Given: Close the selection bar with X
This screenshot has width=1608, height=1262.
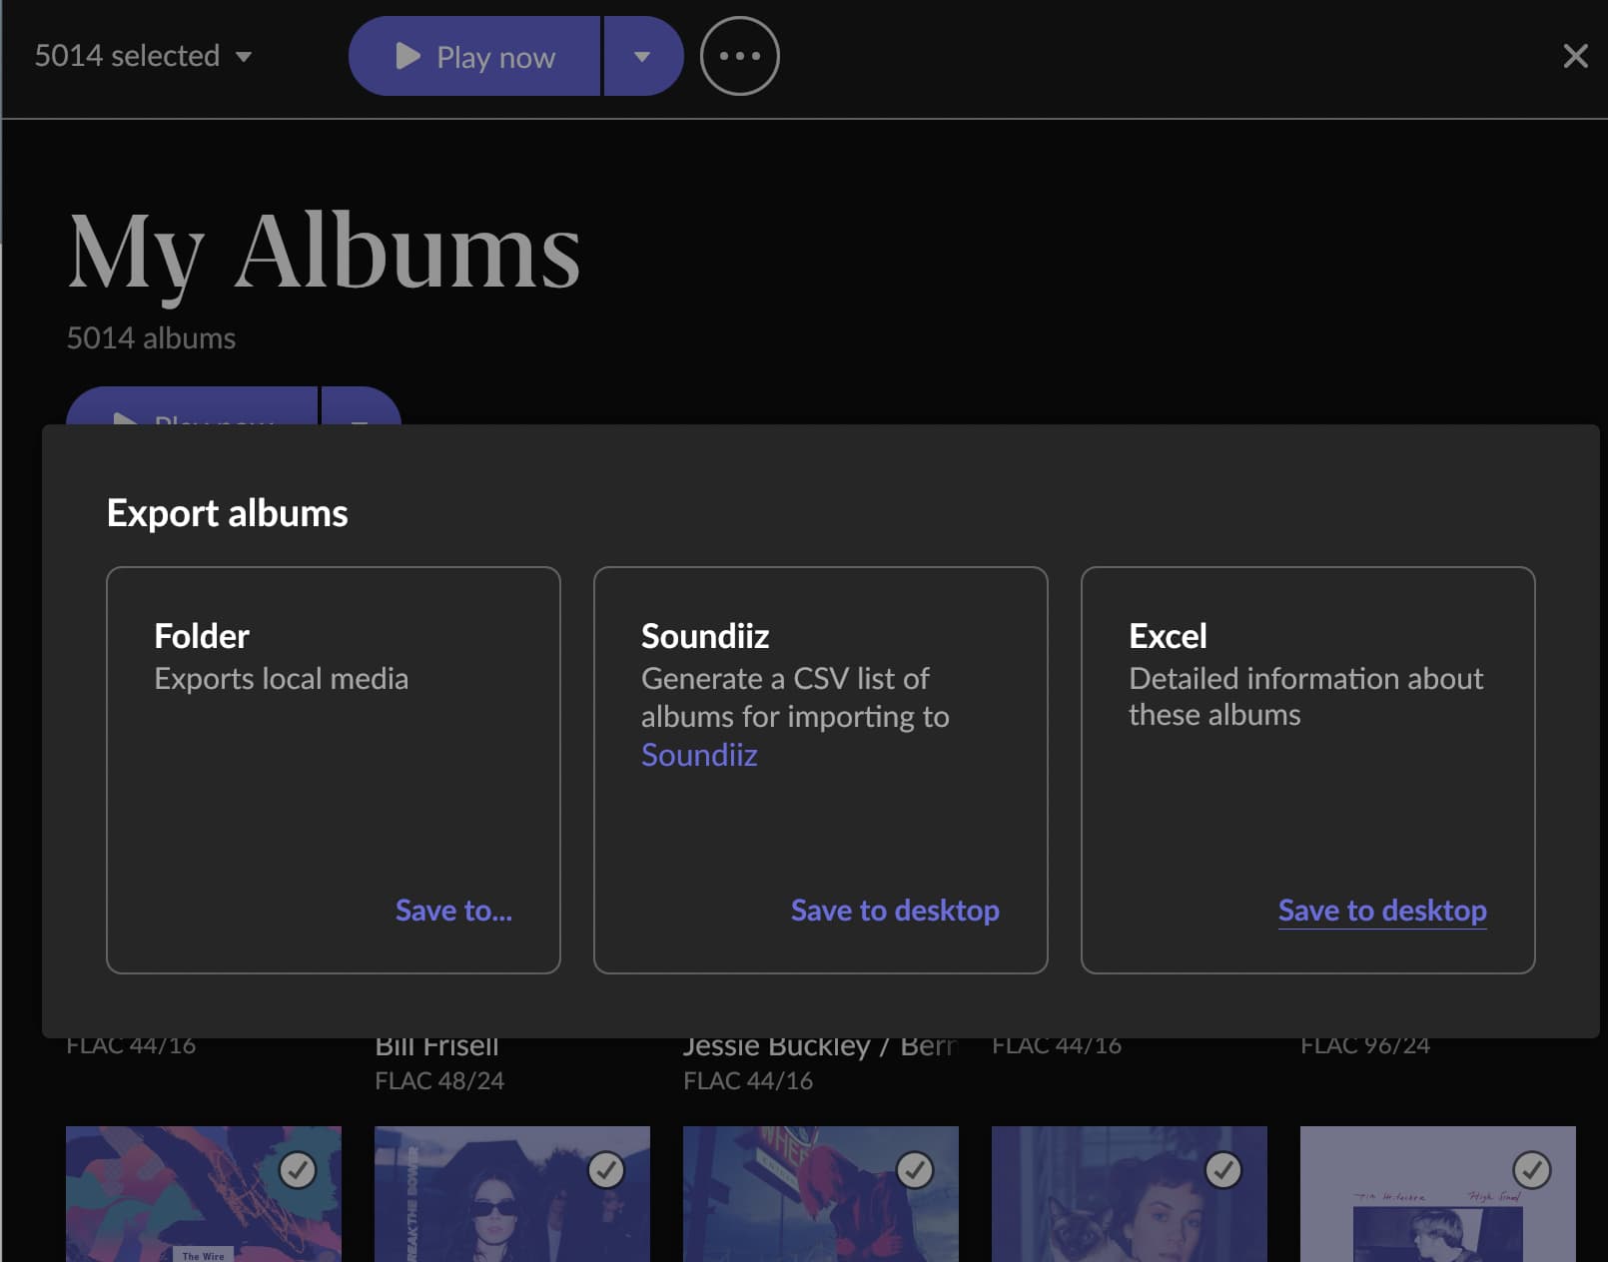Looking at the screenshot, I should 1575,56.
